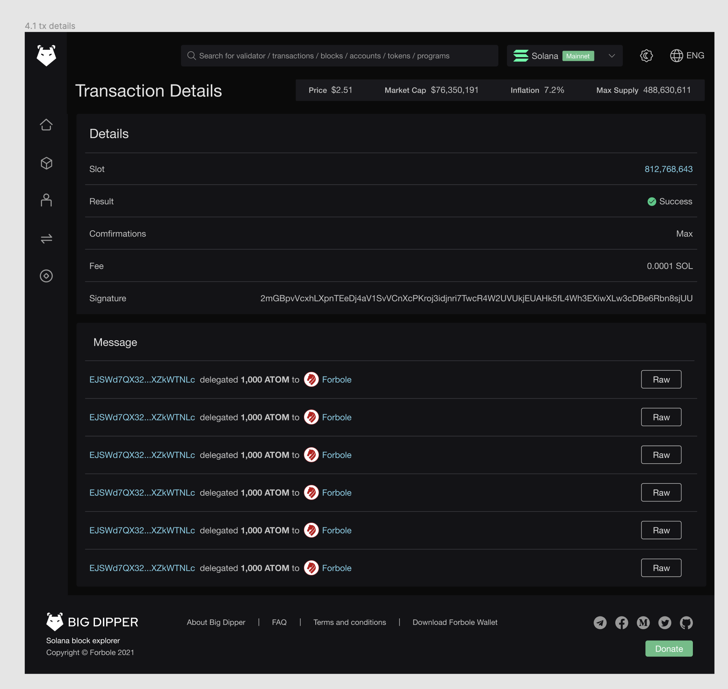Click the Big Dipper wolf logo

pyautogui.click(x=46, y=56)
